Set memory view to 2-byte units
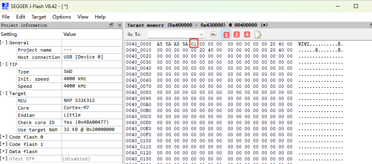 236,35
